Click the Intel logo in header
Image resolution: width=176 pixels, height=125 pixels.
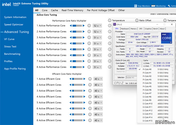coord(6,4)
